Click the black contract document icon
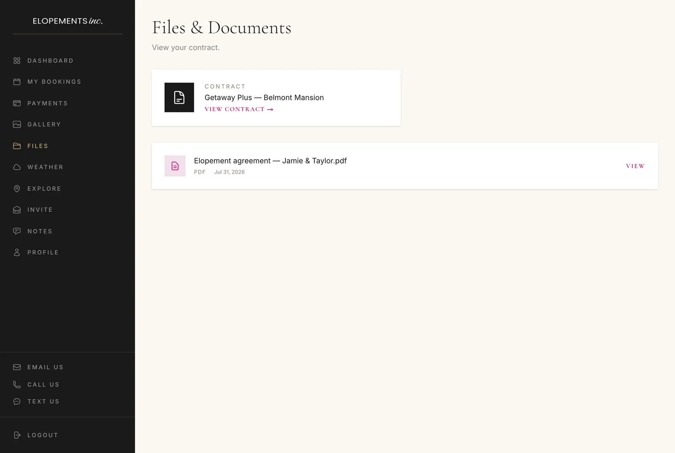The width and height of the screenshot is (675, 453). click(x=179, y=97)
